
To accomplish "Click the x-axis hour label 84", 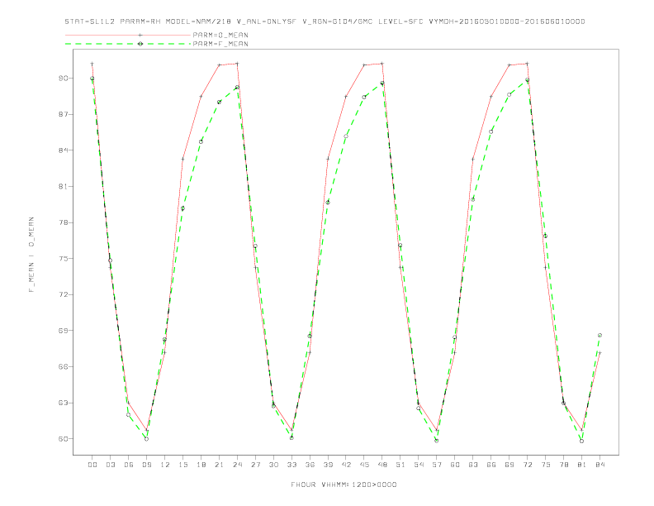I will [x=599, y=465].
